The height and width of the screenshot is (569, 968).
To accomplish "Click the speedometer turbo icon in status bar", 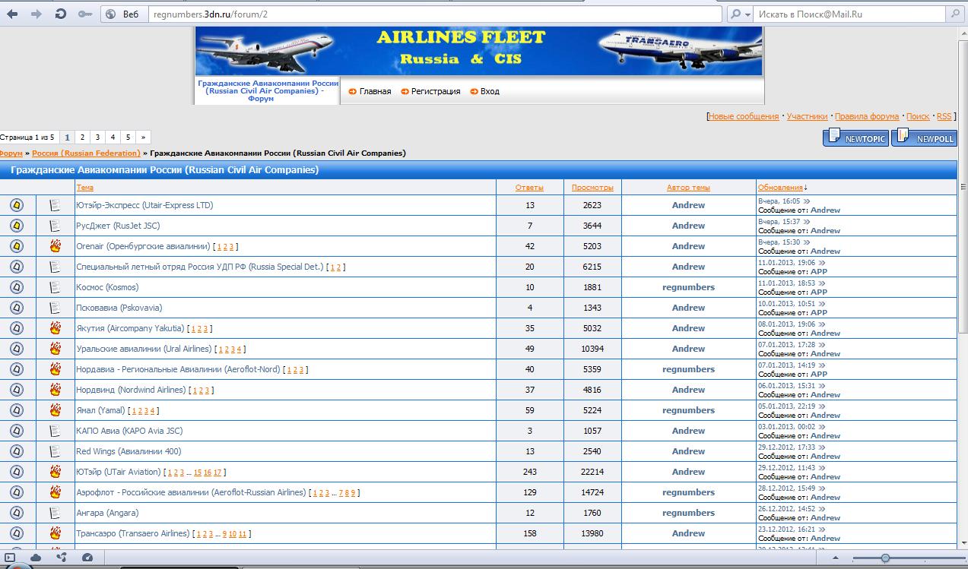I will (x=87, y=558).
